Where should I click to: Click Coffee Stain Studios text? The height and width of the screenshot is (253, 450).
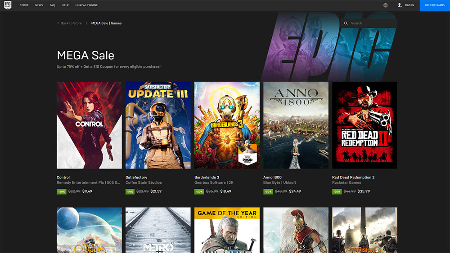click(x=144, y=182)
